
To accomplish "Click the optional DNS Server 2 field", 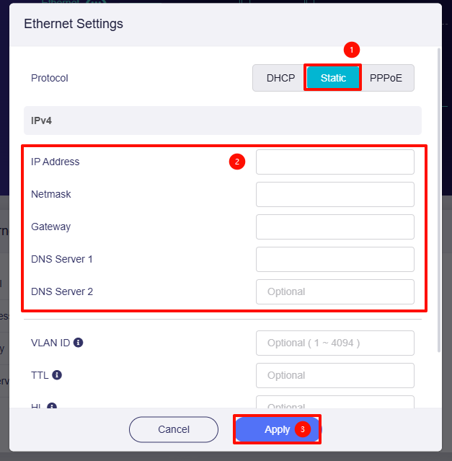I will [x=334, y=291].
